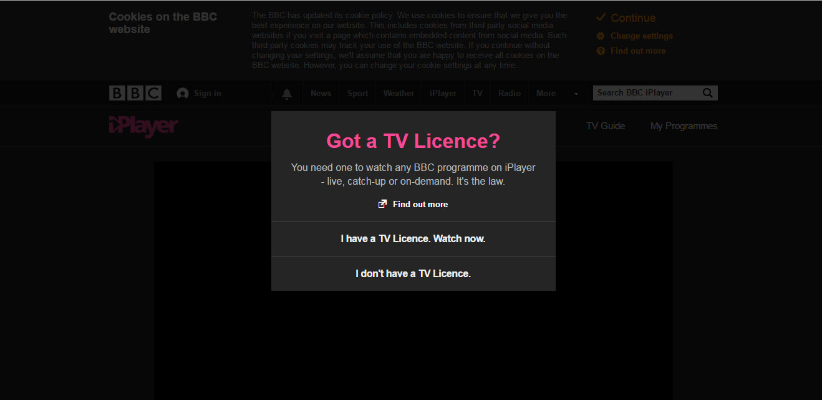
Task: Click the iPlayer logo
Action: (143, 126)
